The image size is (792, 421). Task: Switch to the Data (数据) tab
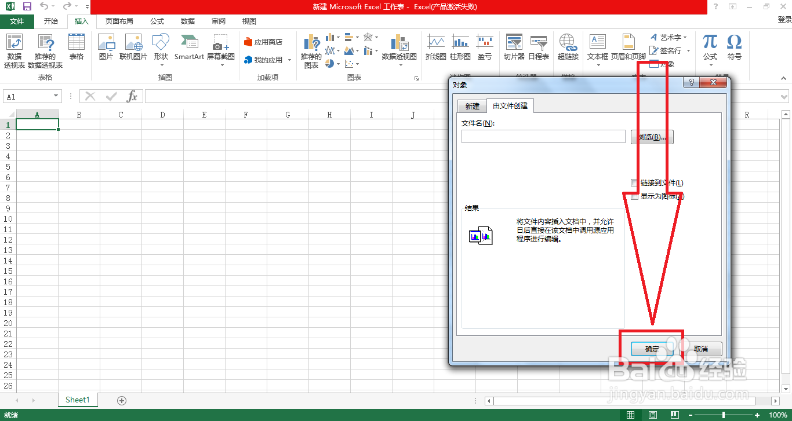click(188, 21)
